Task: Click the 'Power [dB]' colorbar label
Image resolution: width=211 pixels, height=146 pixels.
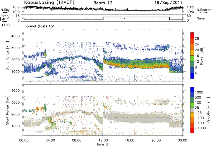Action: 201,56
